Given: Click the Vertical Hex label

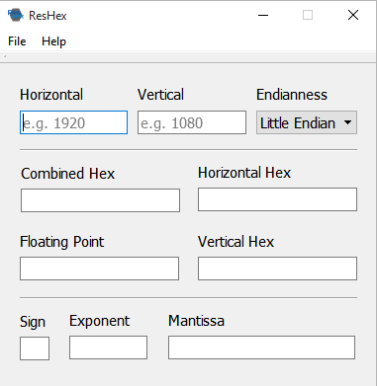Looking at the screenshot, I should pos(236,242).
